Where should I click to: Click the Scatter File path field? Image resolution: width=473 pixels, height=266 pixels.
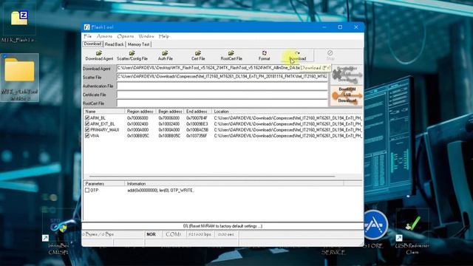tap(222, 77)
